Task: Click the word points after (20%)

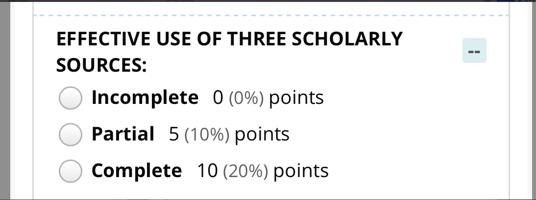Action: coord(301,171)
